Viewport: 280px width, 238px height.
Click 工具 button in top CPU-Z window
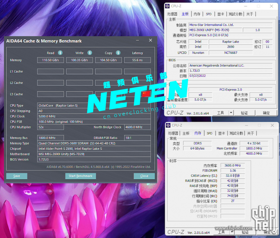[x=221, y=113]
